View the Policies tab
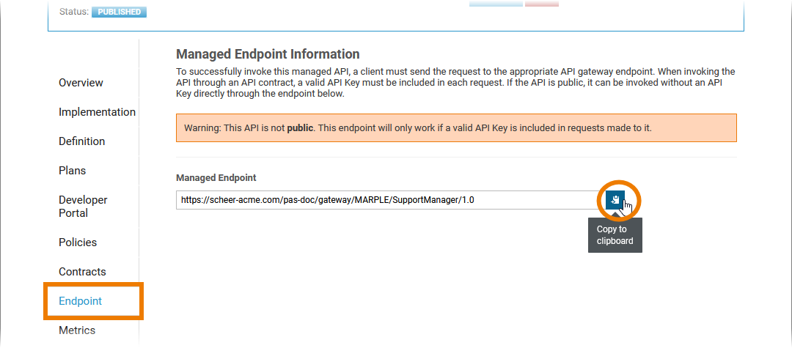Image resolution: width=792 pixels, height=348 pixels. coord(78,242)
